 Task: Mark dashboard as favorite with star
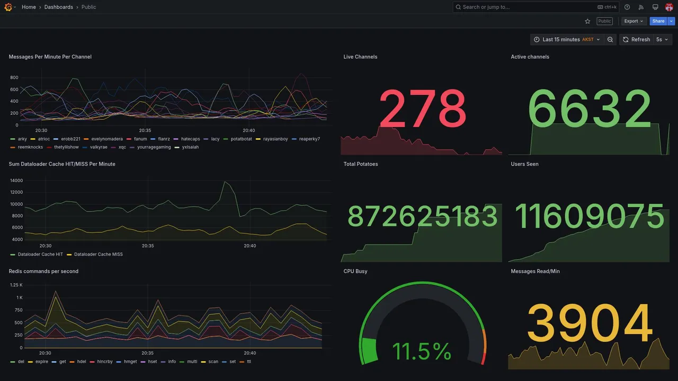pyautogui.click(x=587, y=21)
